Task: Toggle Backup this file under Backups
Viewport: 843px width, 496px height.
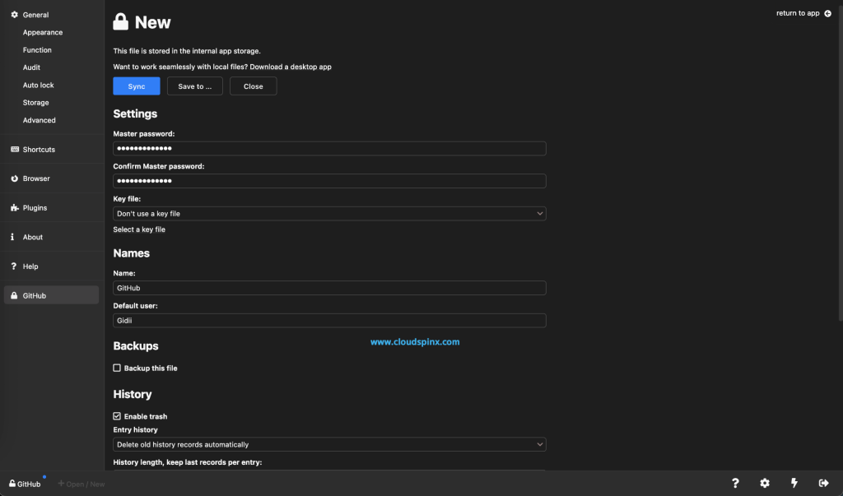Action: (x=117, y=368)
